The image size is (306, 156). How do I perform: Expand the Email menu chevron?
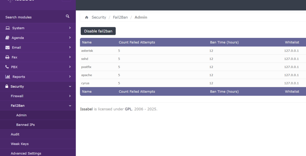point(70,47)
